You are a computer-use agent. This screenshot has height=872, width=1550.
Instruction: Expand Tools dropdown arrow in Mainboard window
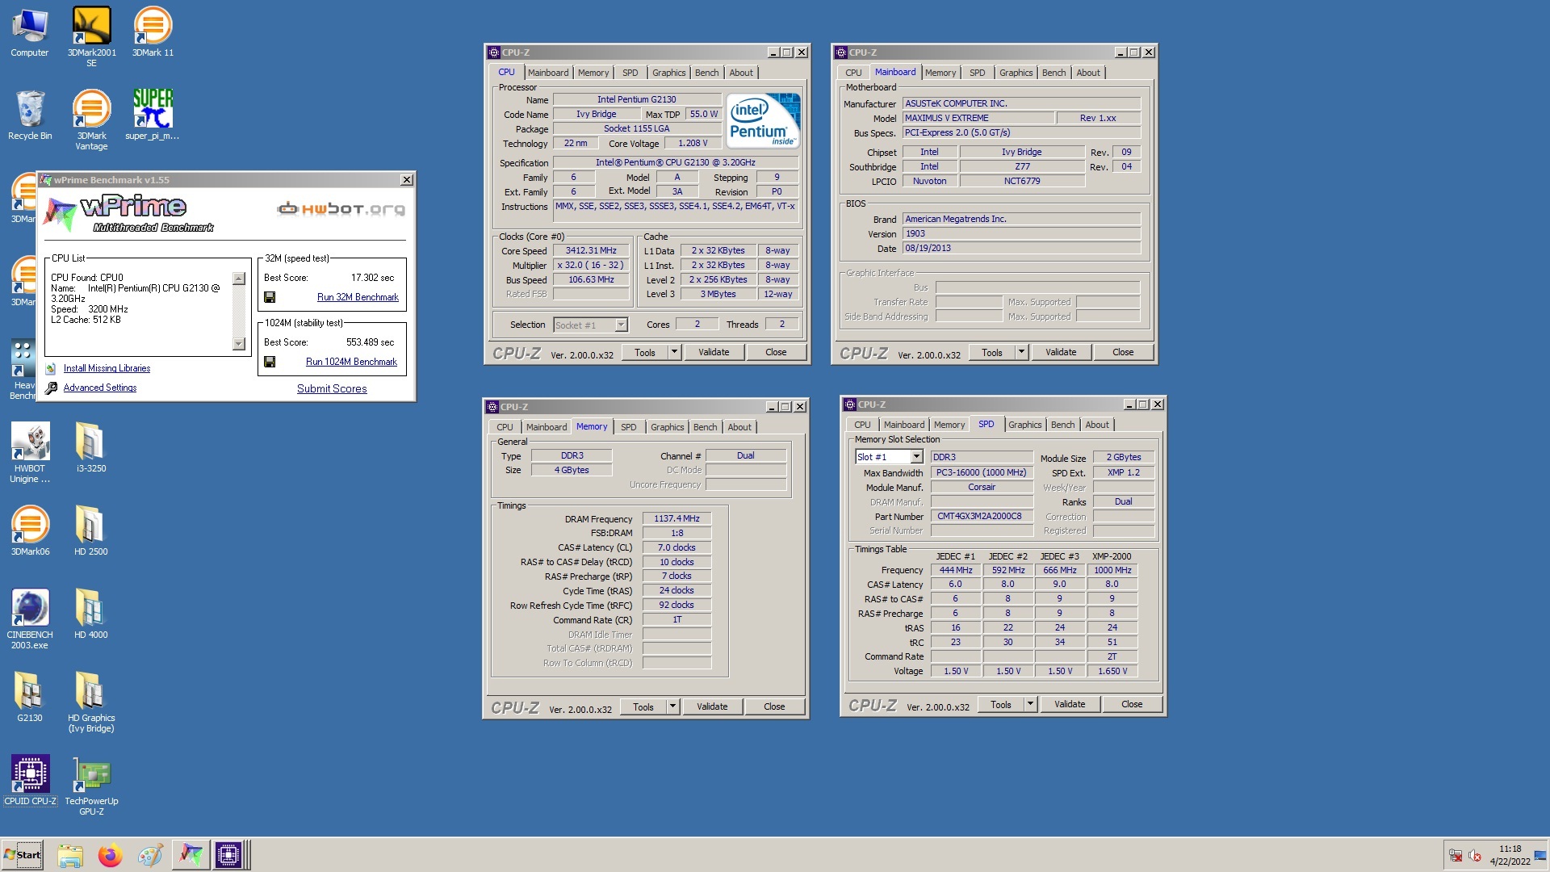[1022, 352]
